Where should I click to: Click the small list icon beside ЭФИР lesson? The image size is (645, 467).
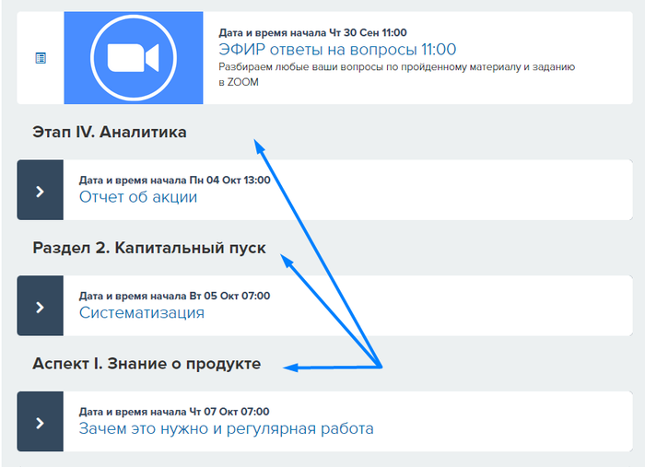pyautogui.click(x=41, y=58)
